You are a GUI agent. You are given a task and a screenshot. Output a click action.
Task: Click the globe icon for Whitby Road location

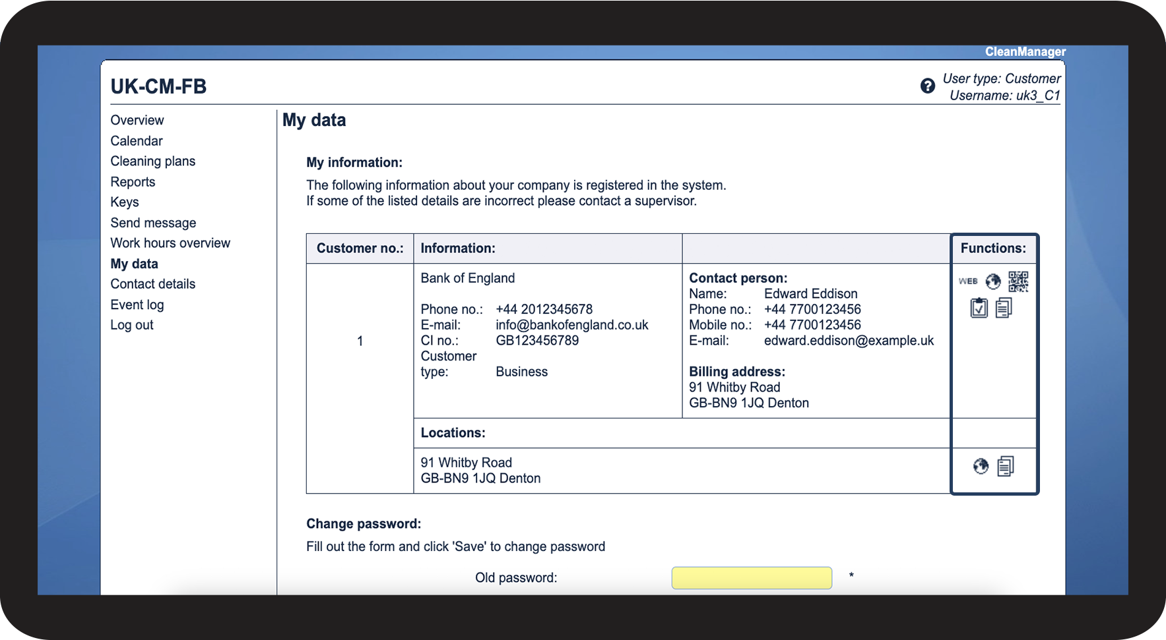click(981, 467)
